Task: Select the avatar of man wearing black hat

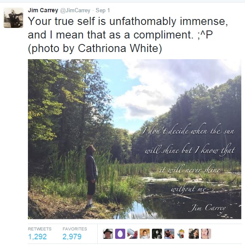Action: click(x=108, y=234)
